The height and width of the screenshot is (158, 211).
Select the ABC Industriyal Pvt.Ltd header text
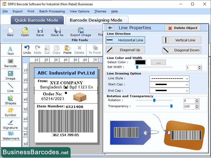[x=66, y=73]
